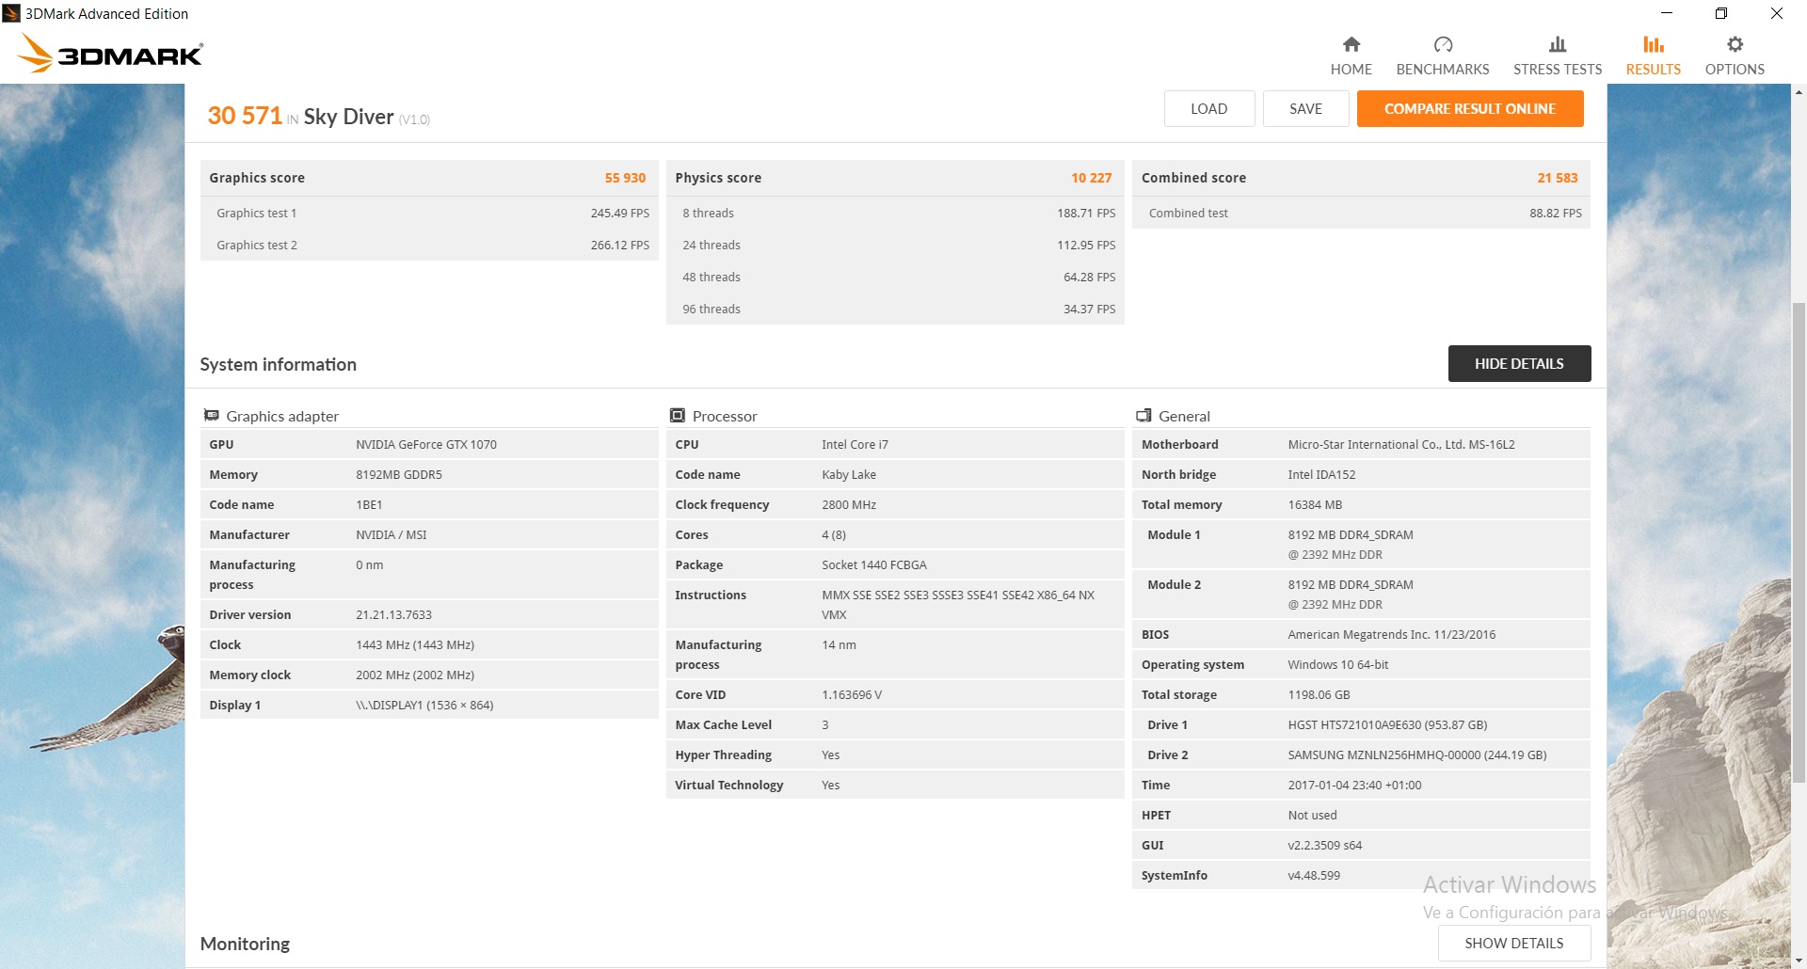Open the Benchmarks gauge icon

coord(1443,44)
